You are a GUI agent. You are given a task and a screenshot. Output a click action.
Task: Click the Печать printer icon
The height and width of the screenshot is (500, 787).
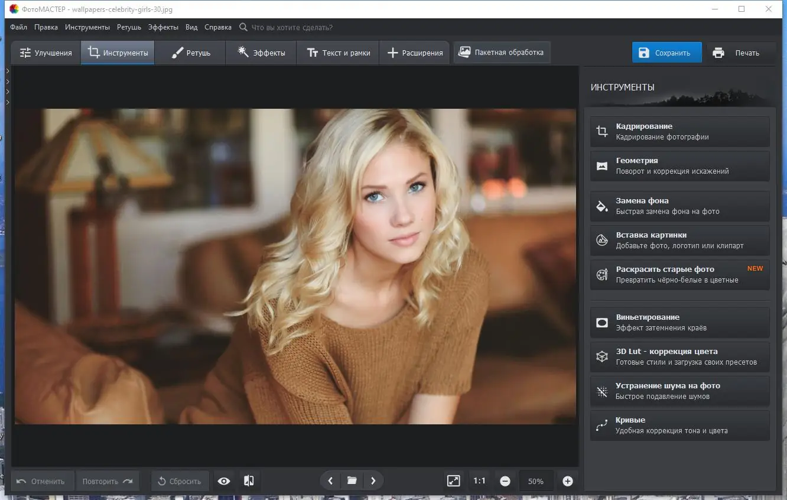coord(718,53)
